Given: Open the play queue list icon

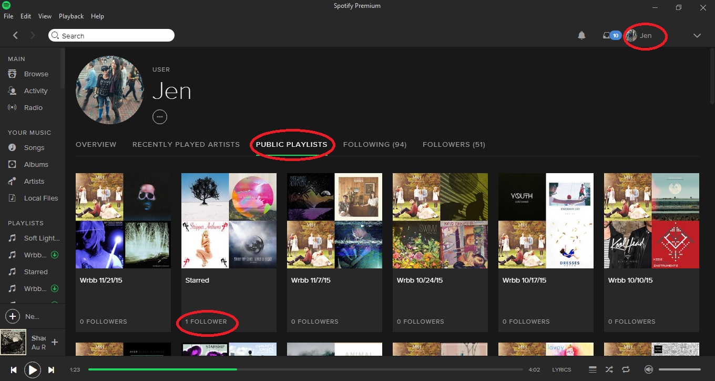Looking at the screenshot, I should [x=593, y=369].
